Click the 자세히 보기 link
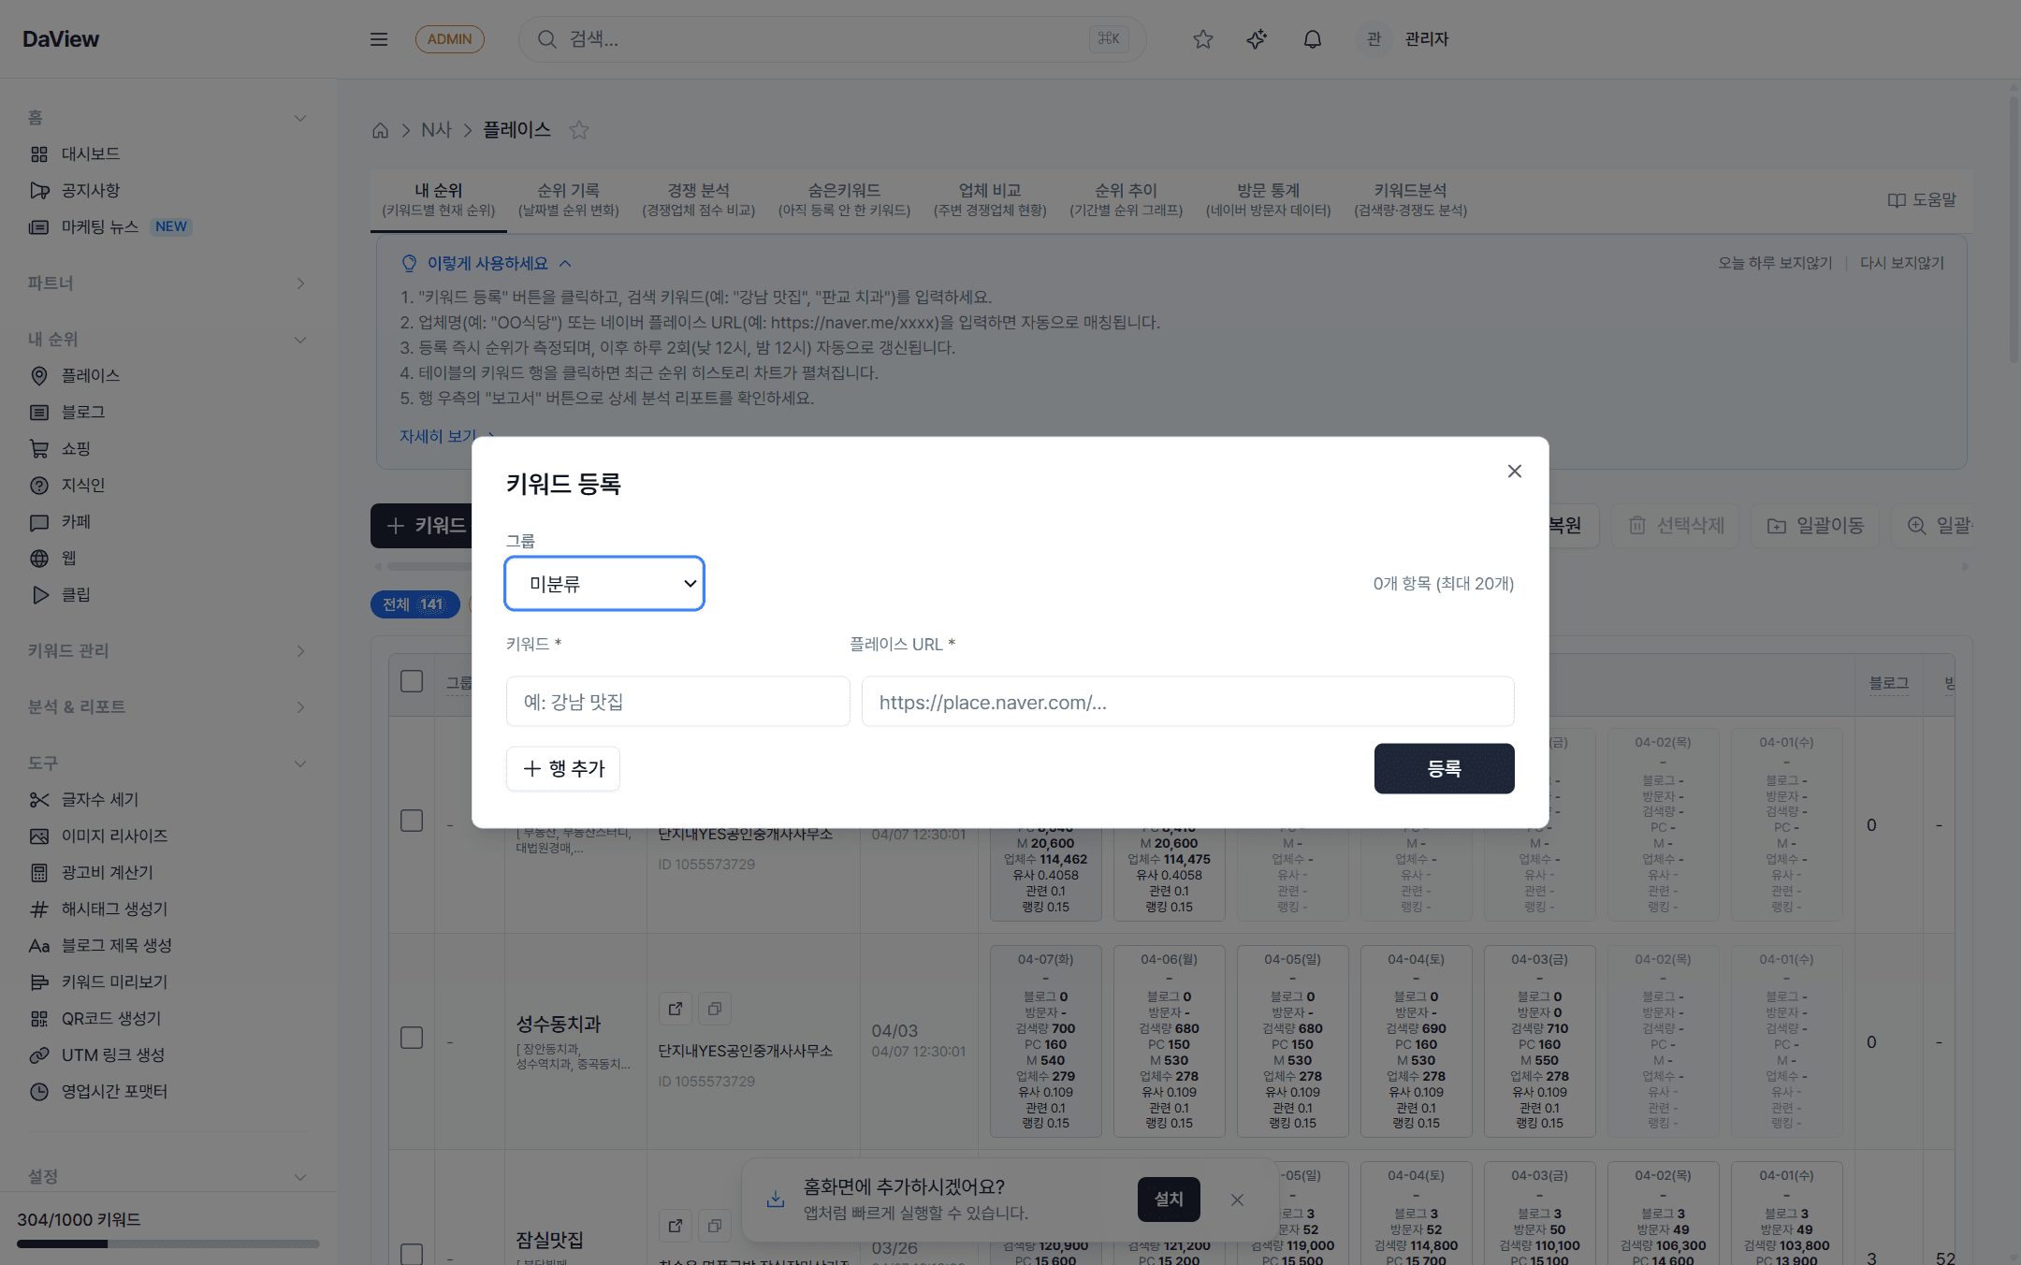Image resolution: width=2021 pixels, height=1265 pixels. coord(440,435)
